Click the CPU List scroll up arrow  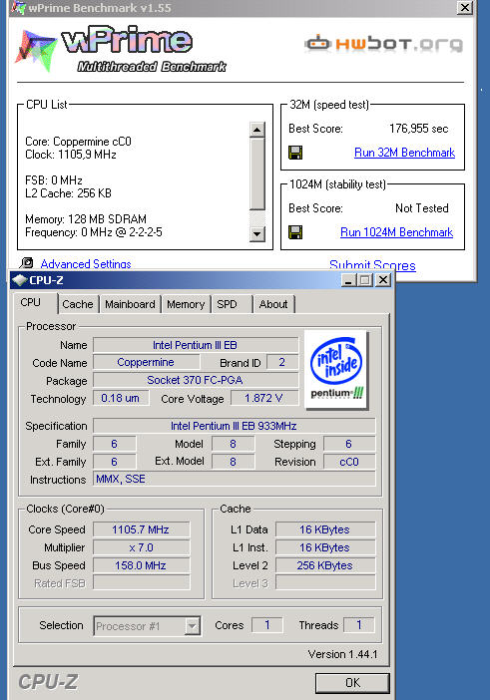tap(256, 130)
